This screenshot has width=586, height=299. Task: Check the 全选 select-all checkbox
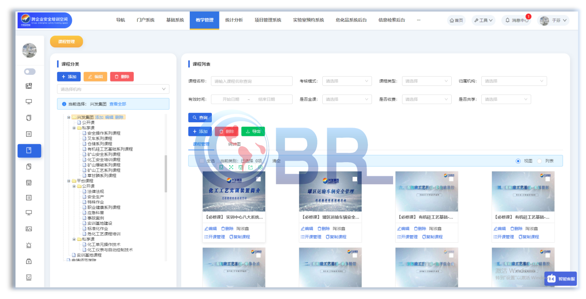[202, 161]
